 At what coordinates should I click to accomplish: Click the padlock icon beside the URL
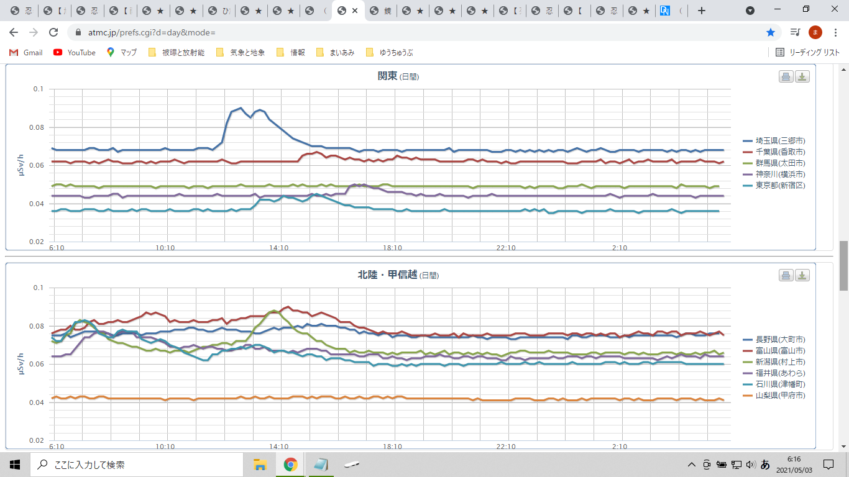coord(78,32)
